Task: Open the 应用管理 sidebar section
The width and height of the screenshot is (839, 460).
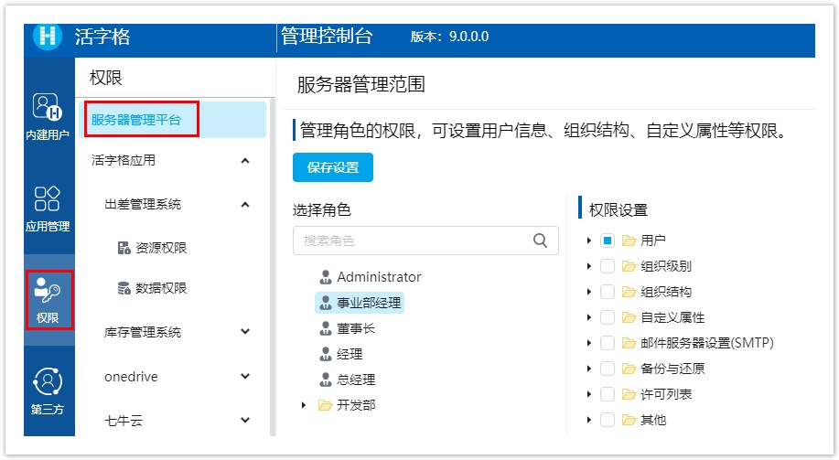Action: pyautogui.click(x=48, y=209)
